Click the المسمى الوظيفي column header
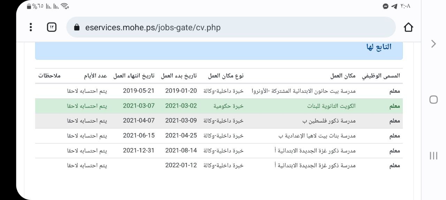The width and height of the screenshot is (446, 200). [x=381, y=76]
